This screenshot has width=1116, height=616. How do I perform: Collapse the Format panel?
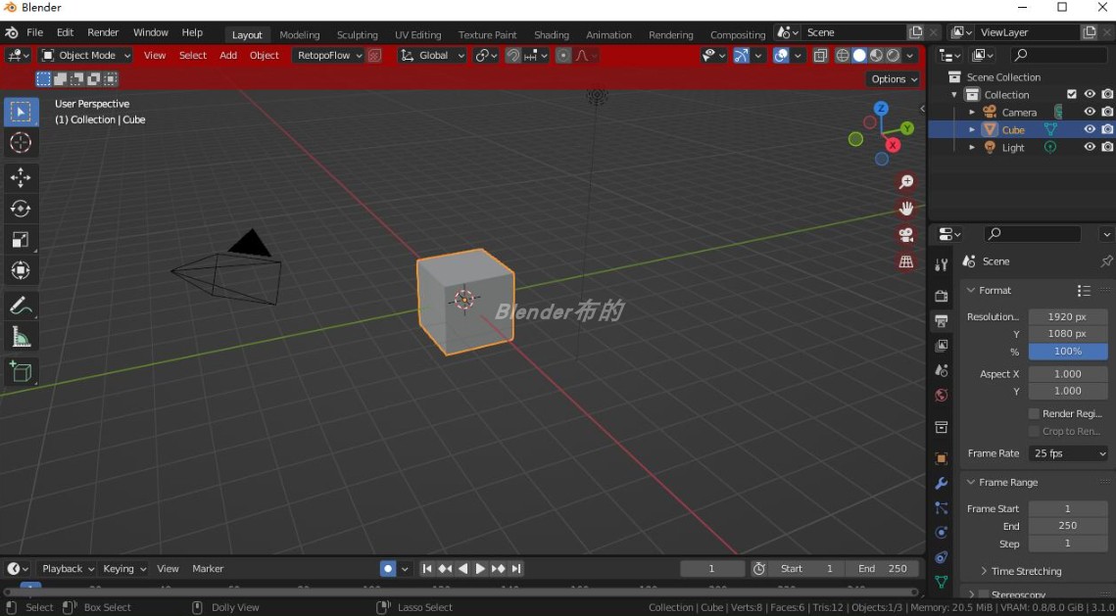[x=970, y=290]
